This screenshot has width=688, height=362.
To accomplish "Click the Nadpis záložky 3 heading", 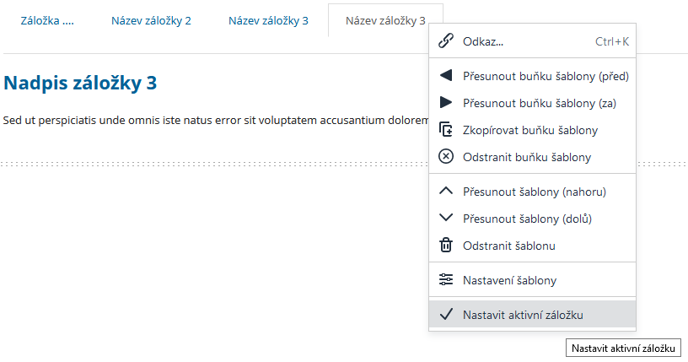I will coord(80,83).
